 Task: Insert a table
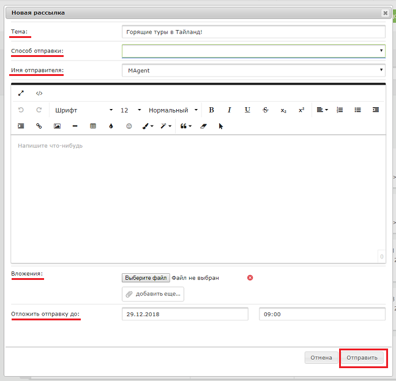click(x=93, y=126)
